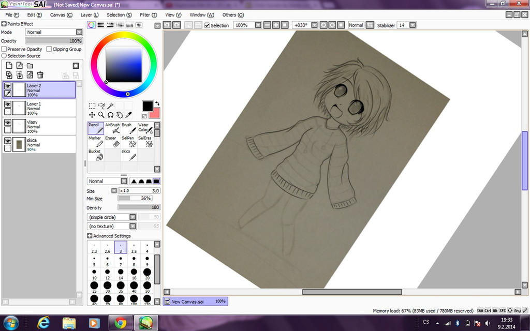Select the AirBrush tool
Viewport: 530px width, 331px height.
(x=112, y=128)
